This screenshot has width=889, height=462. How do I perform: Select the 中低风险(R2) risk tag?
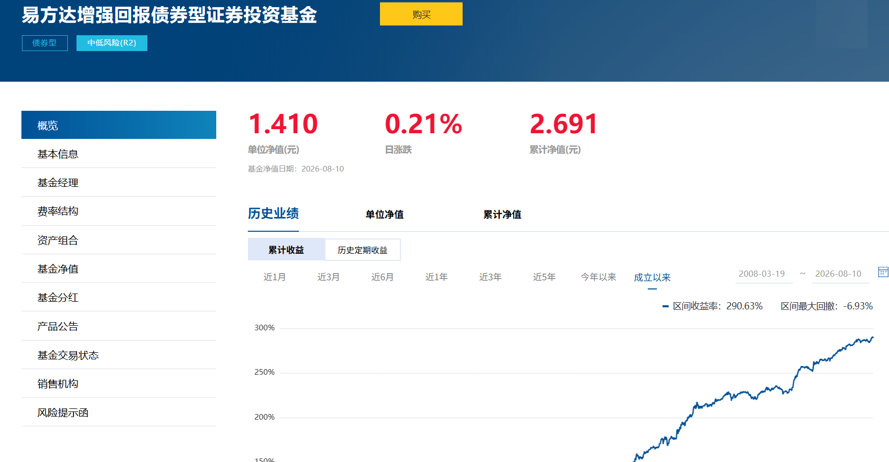tap(112, 43)
